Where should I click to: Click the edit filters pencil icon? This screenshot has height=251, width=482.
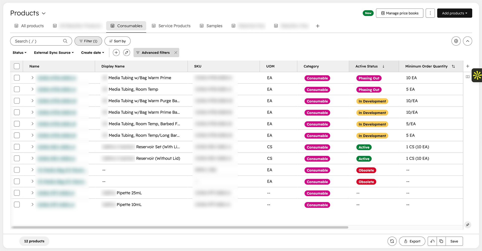click(x=127, y=52)
